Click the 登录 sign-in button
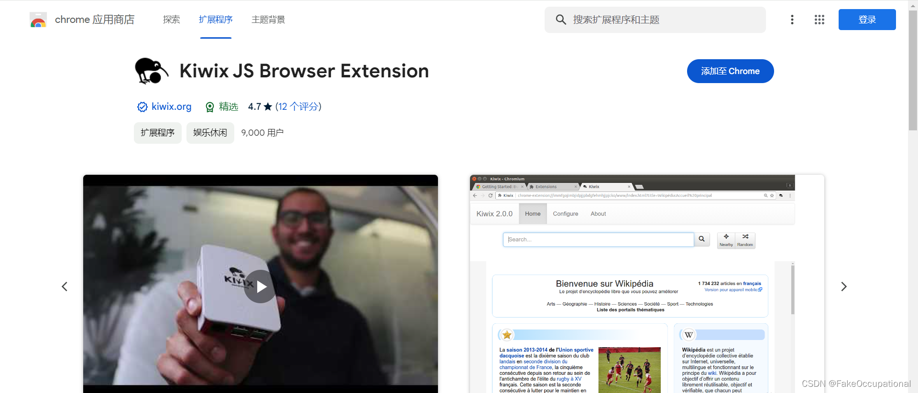Viewport: 918px width, 393px height. (867, 20)
